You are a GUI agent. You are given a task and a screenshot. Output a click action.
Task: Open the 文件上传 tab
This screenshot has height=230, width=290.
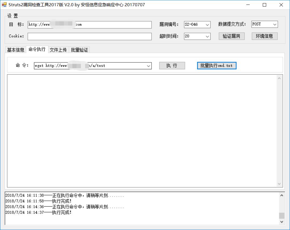coord(58,50)
